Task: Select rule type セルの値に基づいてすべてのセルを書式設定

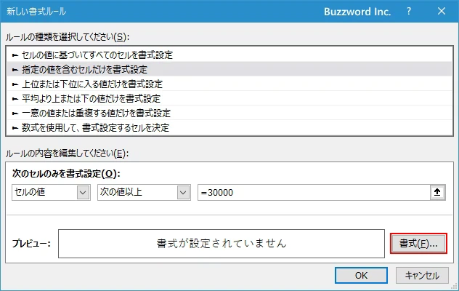Action: pos(229,55)
